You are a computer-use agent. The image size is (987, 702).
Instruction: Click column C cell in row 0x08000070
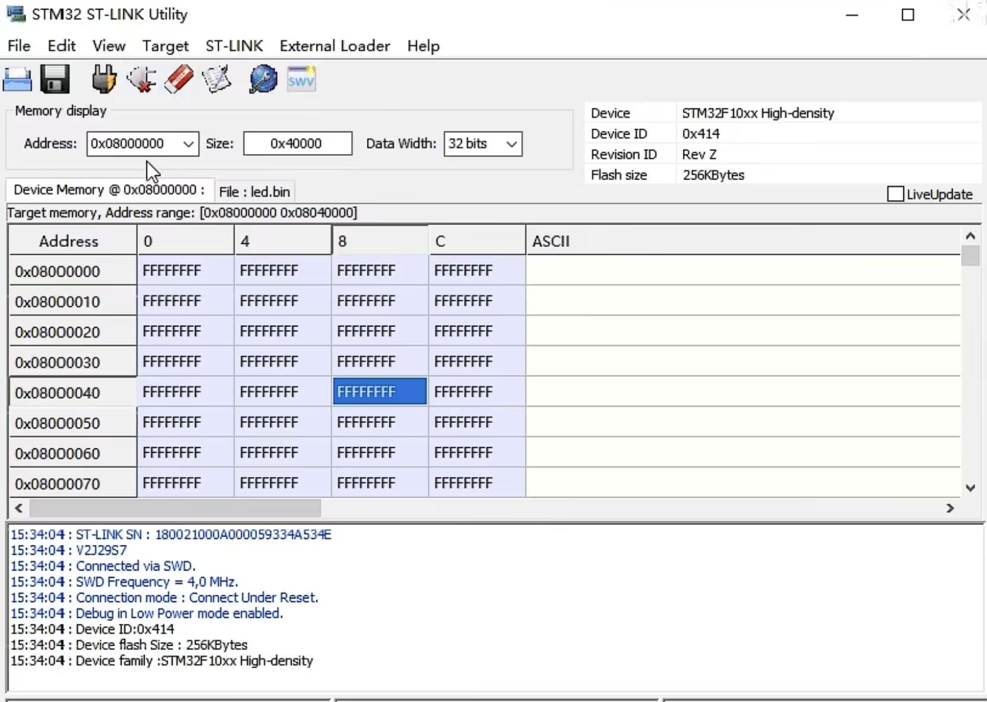pos(477,483)
